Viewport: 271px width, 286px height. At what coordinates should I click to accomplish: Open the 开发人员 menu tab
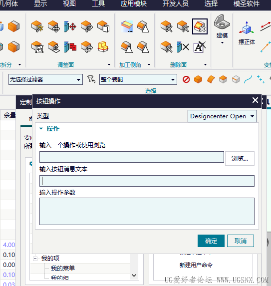pyautogui.click(x=176, y=3)
